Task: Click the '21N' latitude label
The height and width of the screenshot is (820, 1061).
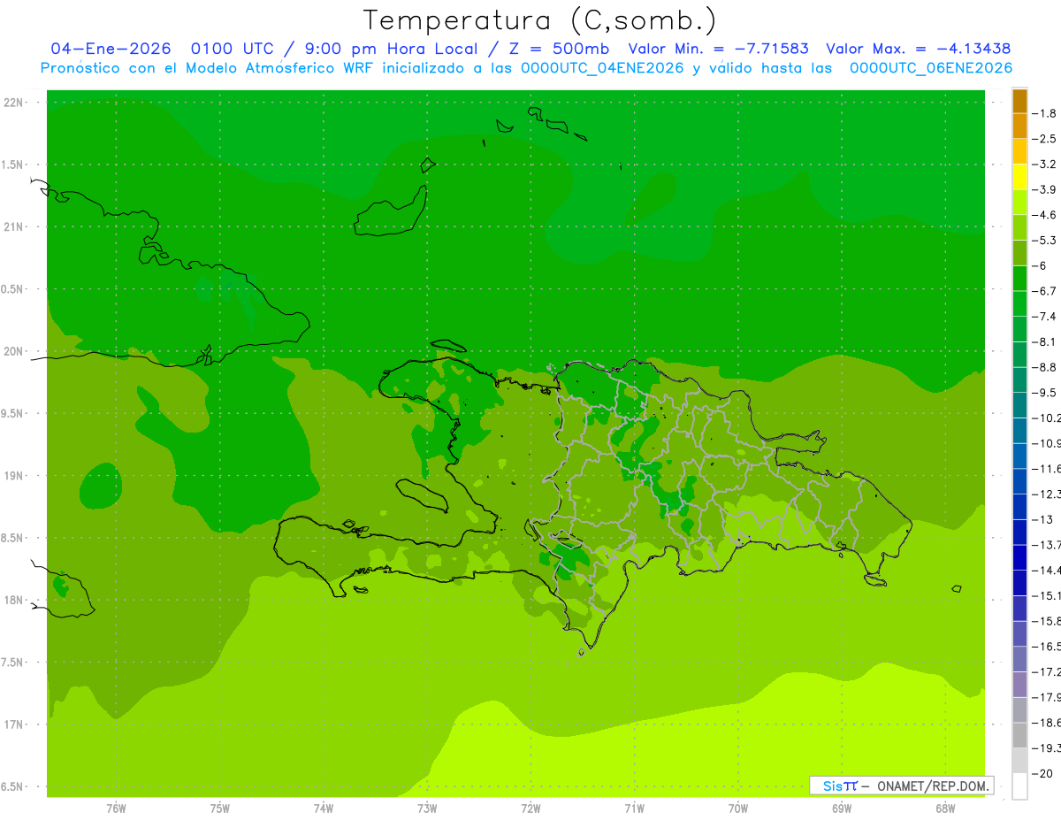Action: click(13, 226)
